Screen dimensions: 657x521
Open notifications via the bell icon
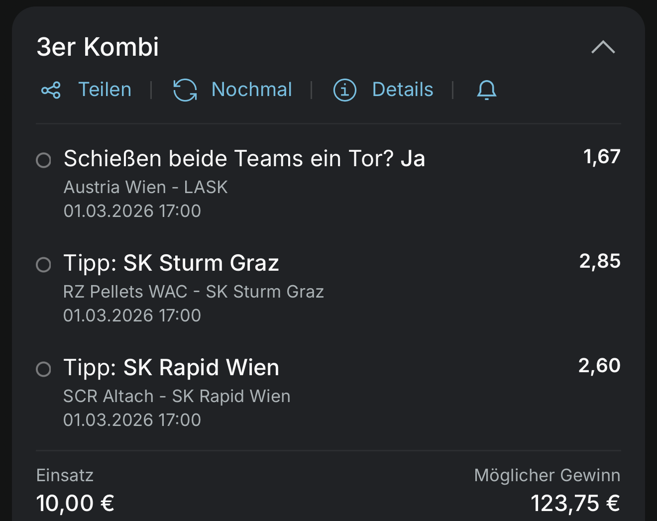[486, 91]
